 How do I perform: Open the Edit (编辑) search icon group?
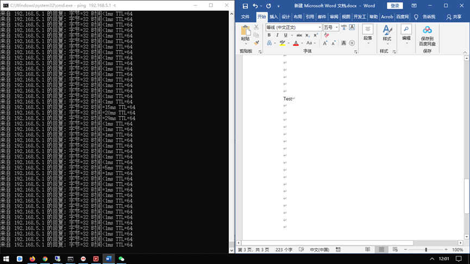(406, 34)
